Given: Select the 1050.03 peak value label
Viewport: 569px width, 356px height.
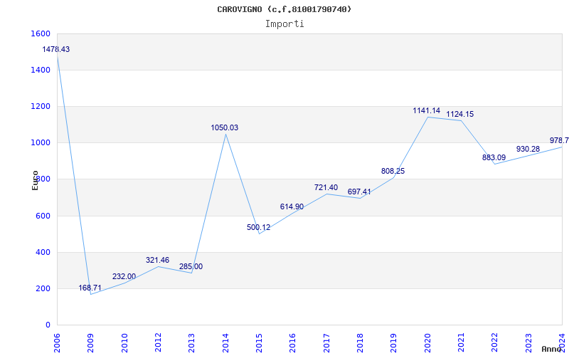Looking at the screenshot, I should 225,128.
